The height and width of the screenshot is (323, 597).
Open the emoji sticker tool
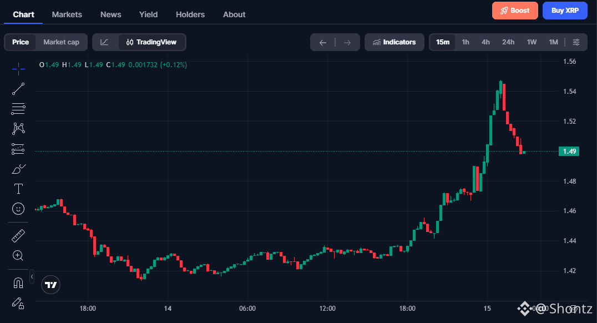pyautogui.click(x=18, y=209)
